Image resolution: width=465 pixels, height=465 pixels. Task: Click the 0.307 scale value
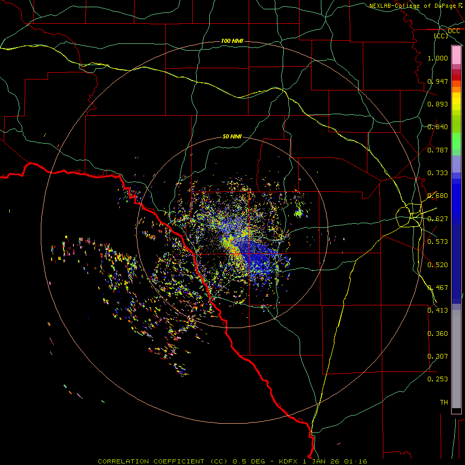pos(438,357)
